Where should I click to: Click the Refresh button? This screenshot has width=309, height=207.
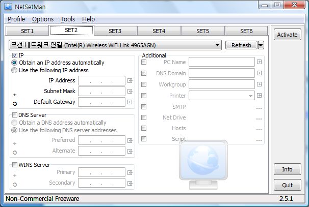241,45
